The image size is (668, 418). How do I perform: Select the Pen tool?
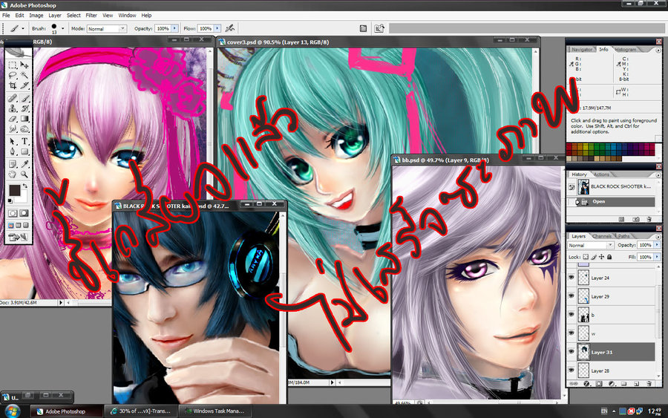13,151
